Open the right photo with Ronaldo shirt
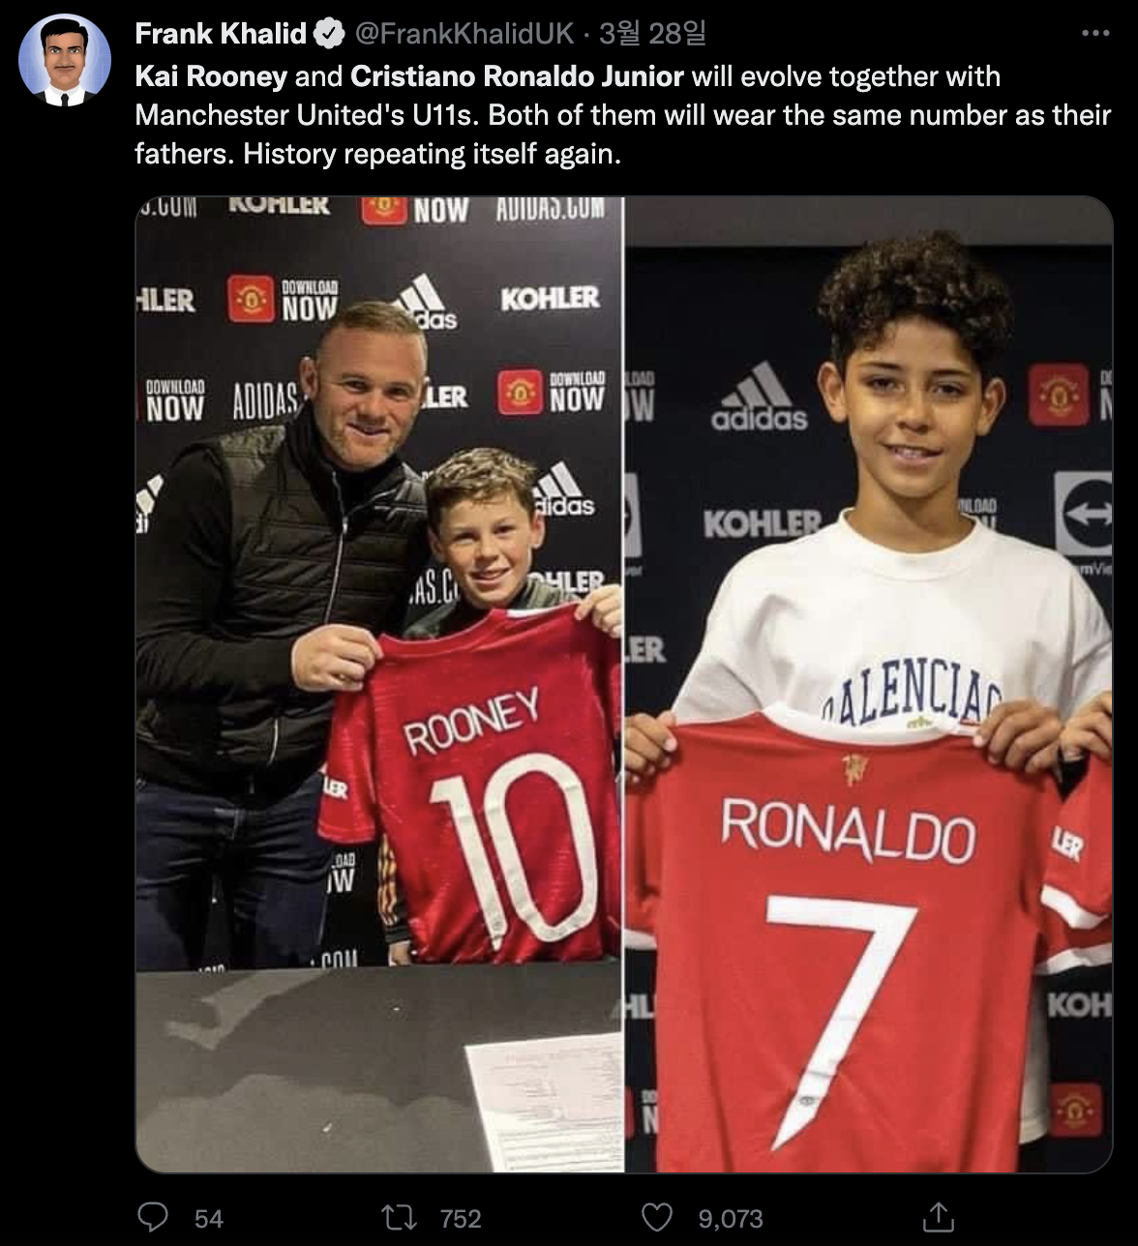 869,684
